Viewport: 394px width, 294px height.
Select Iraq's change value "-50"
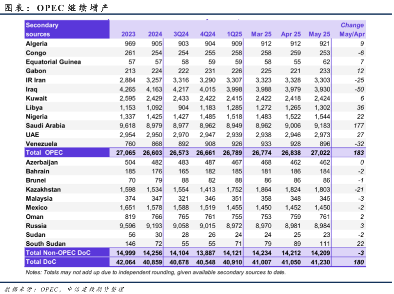[x=359, y=89]
